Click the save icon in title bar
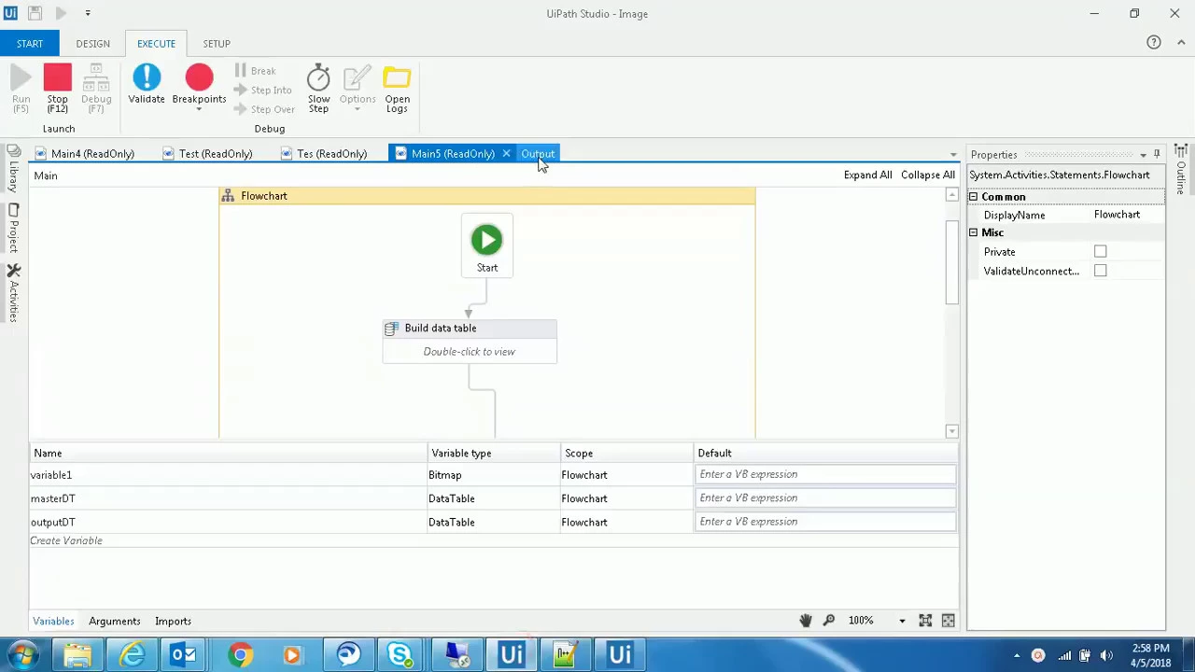 pos(35,13)
